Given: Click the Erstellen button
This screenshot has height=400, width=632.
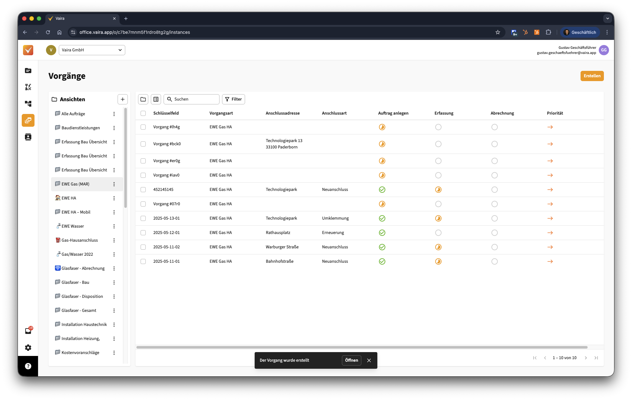Looking at the screenshot, I should [x=592, y=76].
